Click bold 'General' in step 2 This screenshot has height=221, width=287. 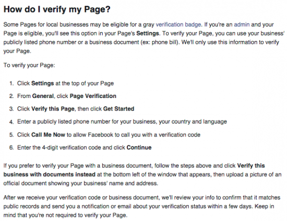pos(43,96)
